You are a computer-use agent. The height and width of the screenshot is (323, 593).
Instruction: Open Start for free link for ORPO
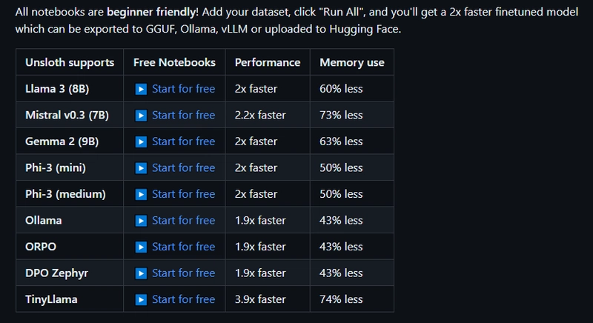pyautogui.click(x=183, y=247)
